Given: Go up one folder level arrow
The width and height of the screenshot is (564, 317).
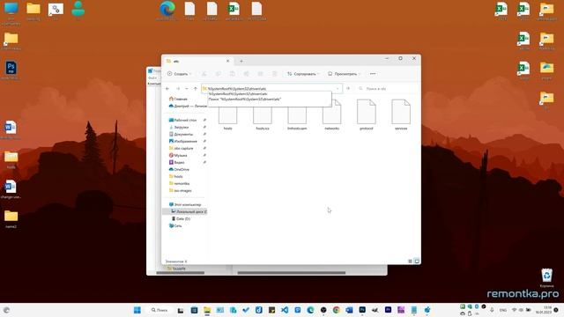Looking at the screenshot, I should click(196, 88).
